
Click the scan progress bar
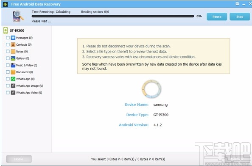coord(113,16)
